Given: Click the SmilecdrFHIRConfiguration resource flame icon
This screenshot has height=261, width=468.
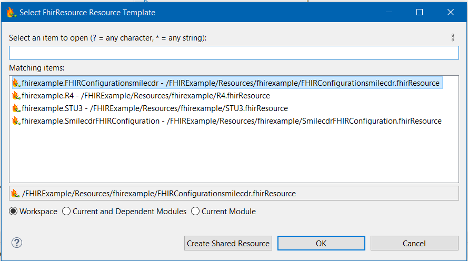Looking at the screenshot, I should 16,121.
